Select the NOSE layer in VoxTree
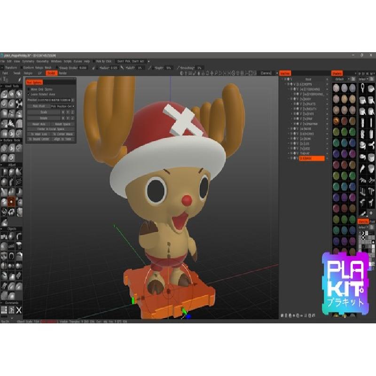Screen dimensions: 376x376 tap(306, 129)
